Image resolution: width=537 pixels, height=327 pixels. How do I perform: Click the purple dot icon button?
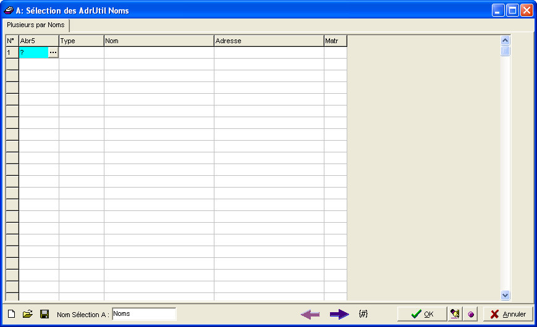pos(471,314)
